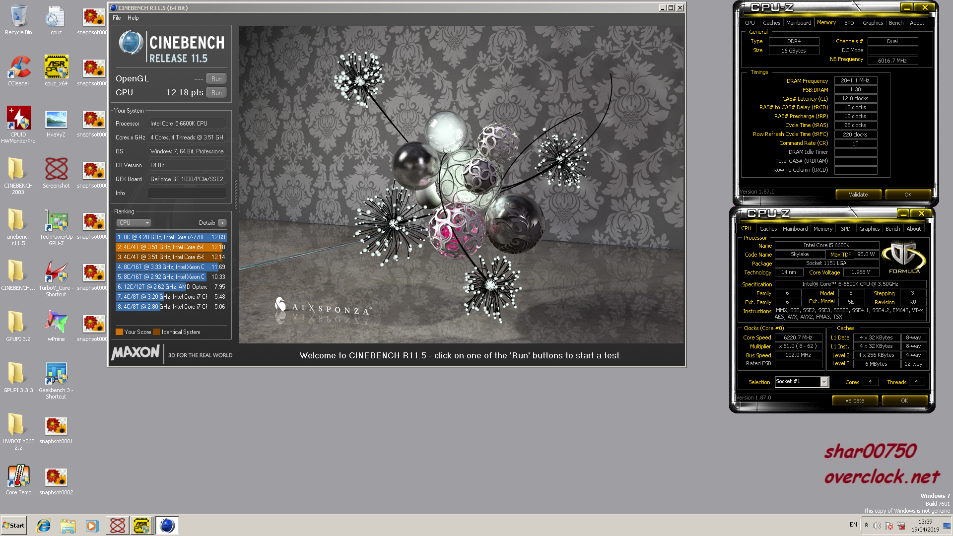The image size is (953, 536).
Task: Open Mainboard tab in upper CPU-Z
Action: [x=799, y=23]
